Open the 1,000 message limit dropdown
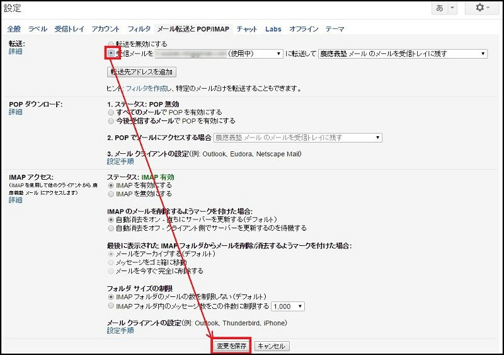Screen dimensions: 504x355 [288, 306]
